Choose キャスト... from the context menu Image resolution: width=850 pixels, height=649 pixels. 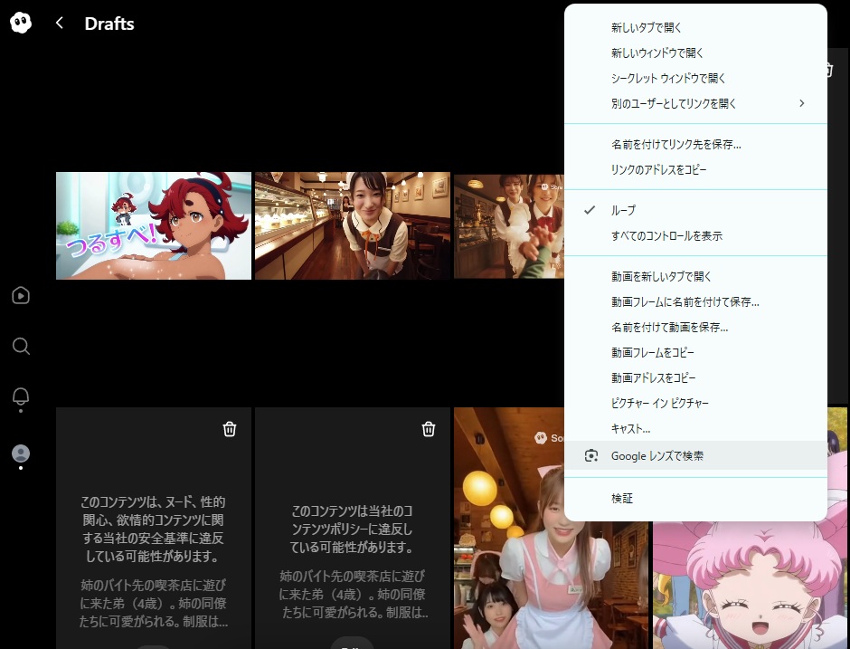click(x=630, y=428)
